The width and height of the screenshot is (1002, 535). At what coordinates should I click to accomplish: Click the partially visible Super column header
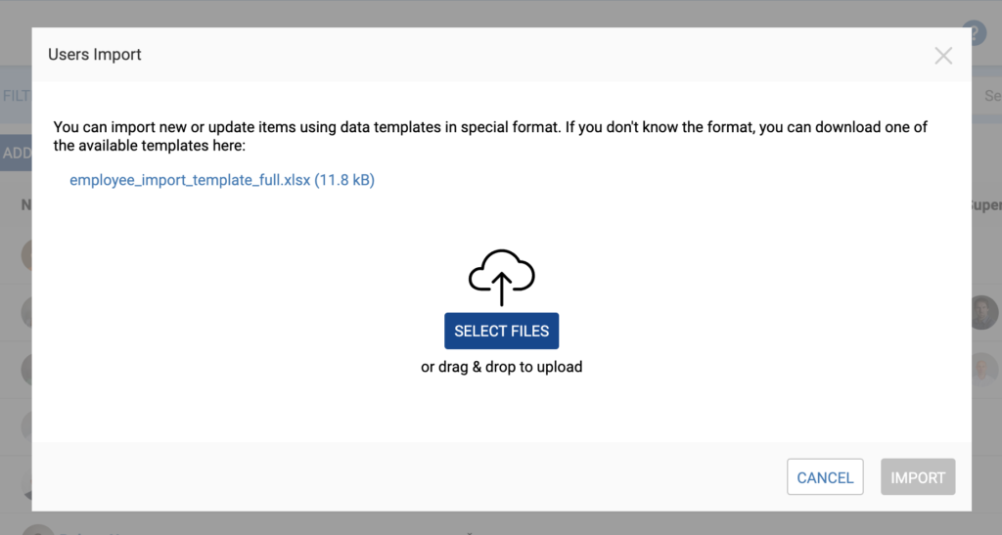986,205
